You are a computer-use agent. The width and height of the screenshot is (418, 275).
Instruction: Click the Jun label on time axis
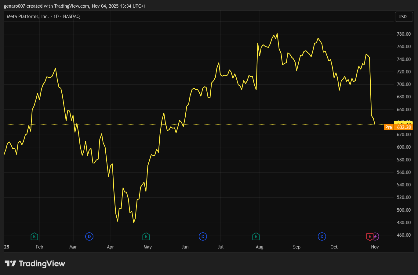185,247
